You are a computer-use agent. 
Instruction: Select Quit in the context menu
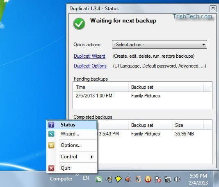click(x=72, y=168)
